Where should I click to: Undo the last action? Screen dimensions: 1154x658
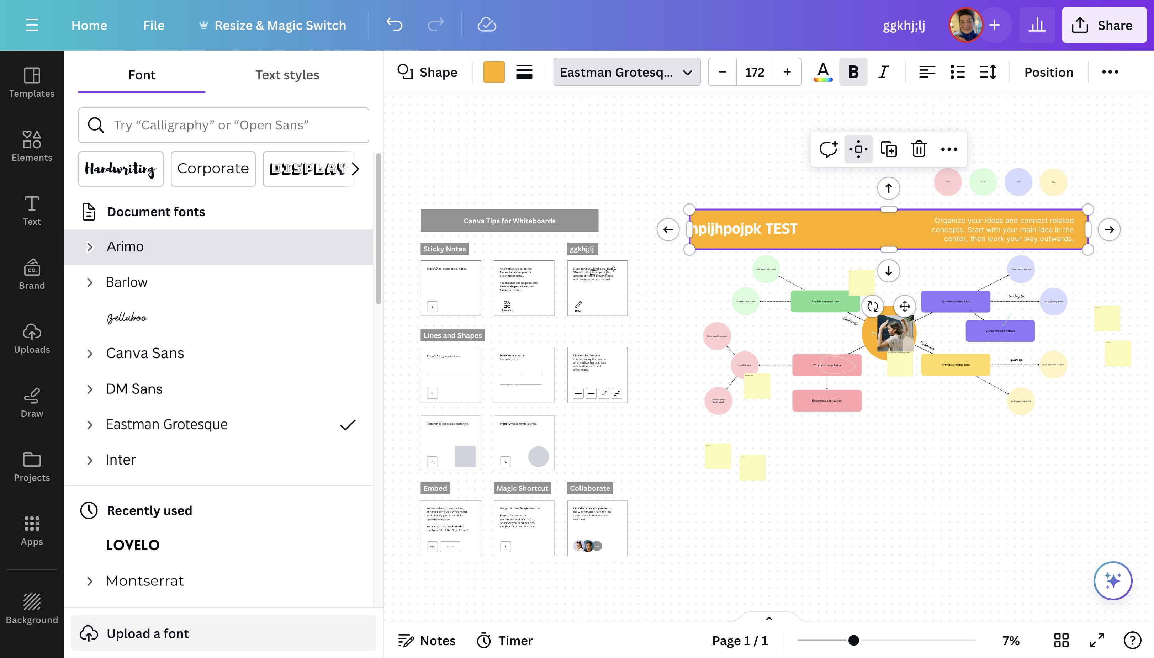[394, 25]
